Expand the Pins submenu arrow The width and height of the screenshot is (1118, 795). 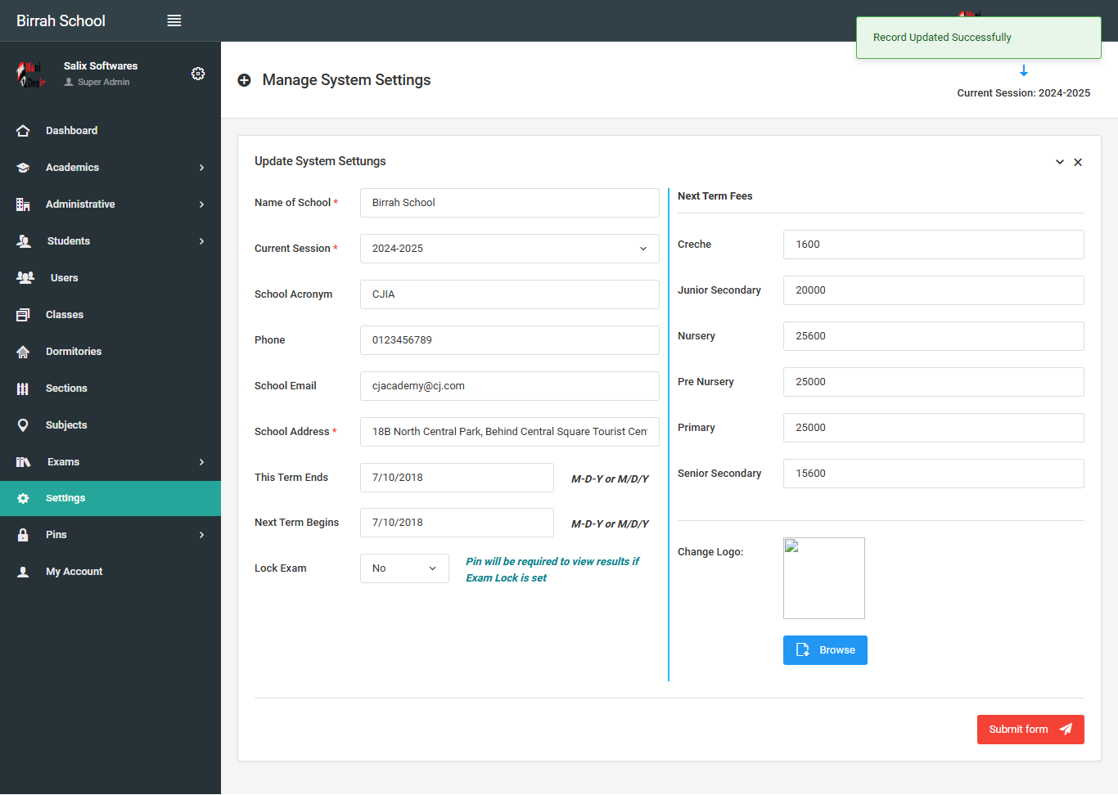[201, 535]
